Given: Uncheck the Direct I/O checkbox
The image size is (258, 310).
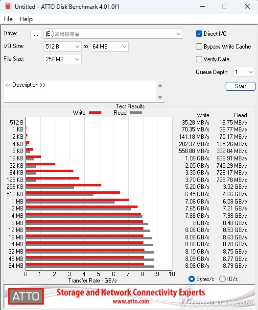Looking at the screenshot, I should coord(199,34).
